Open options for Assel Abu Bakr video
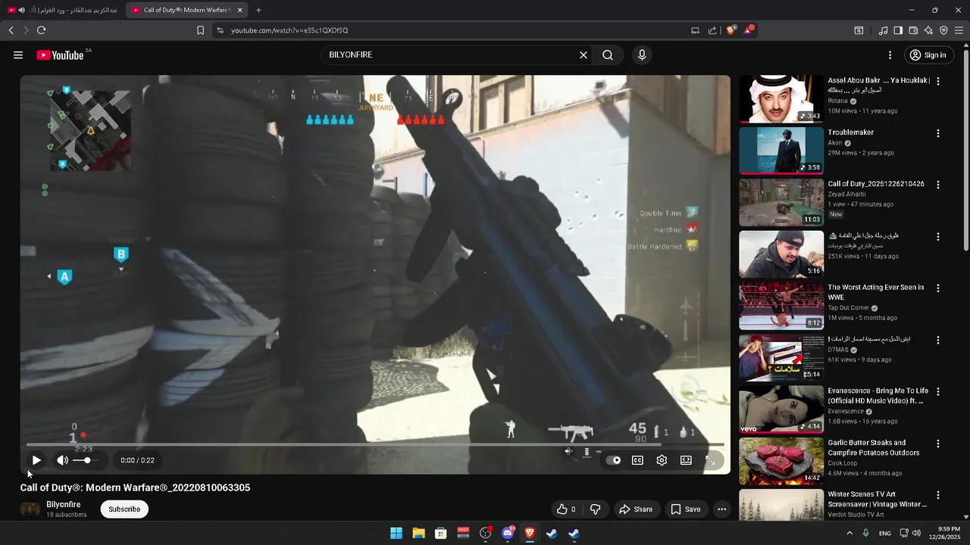Viewport: 970px width, 545px height. [938, 81]
